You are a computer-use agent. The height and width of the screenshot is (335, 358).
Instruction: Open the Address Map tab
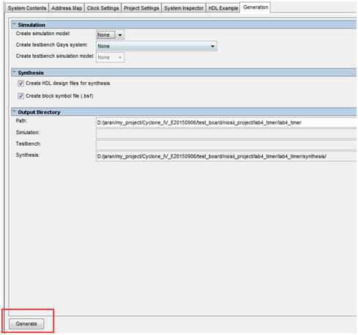(67, 8)
